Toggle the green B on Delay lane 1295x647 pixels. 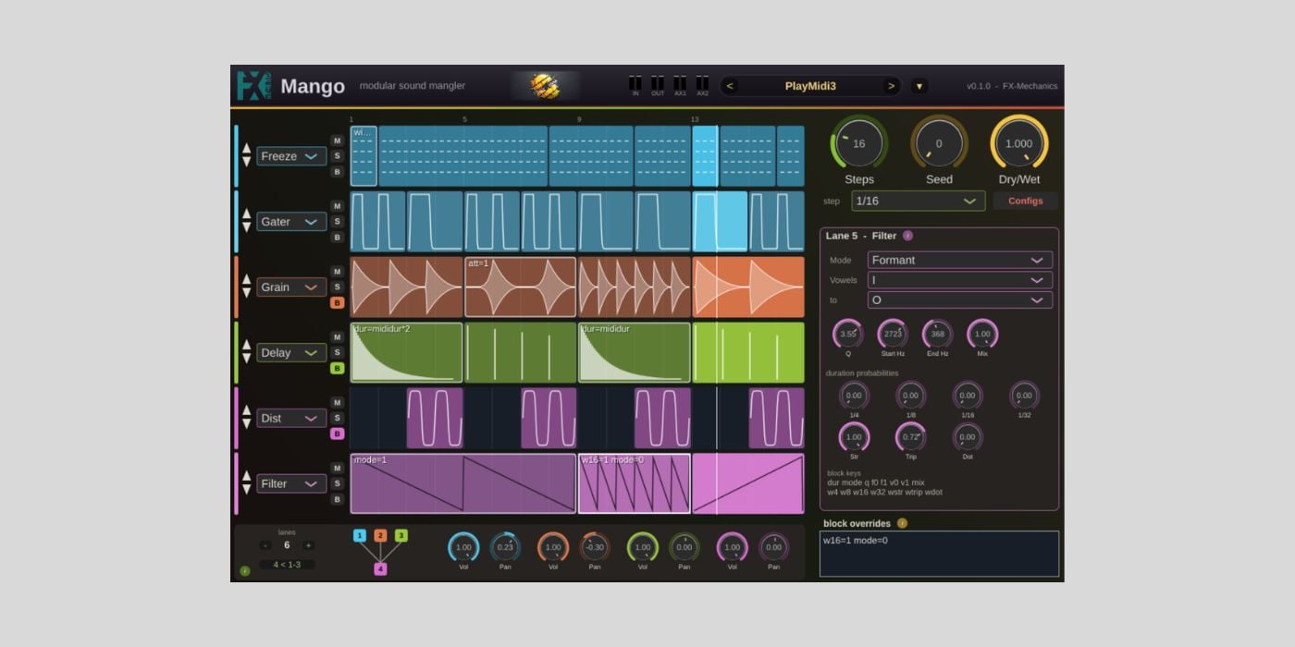337,369
